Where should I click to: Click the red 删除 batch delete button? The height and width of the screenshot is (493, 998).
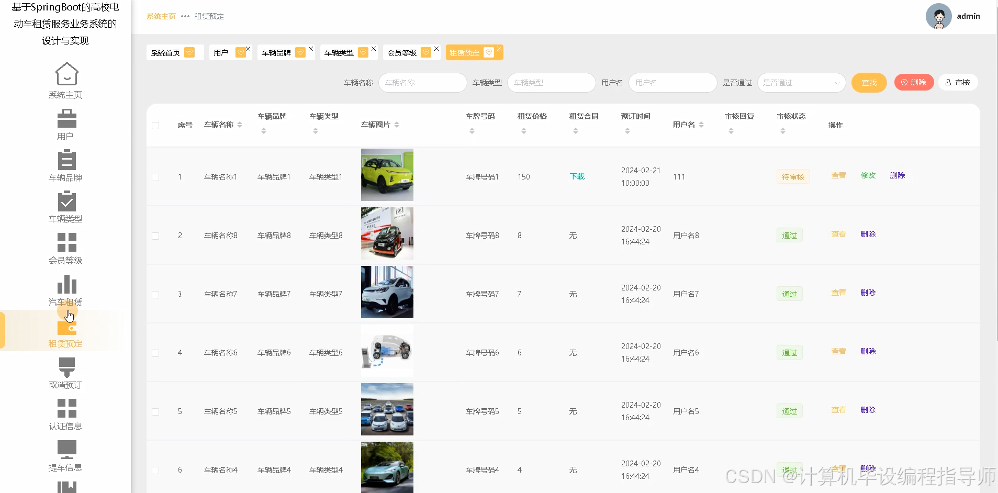point(914,82)
